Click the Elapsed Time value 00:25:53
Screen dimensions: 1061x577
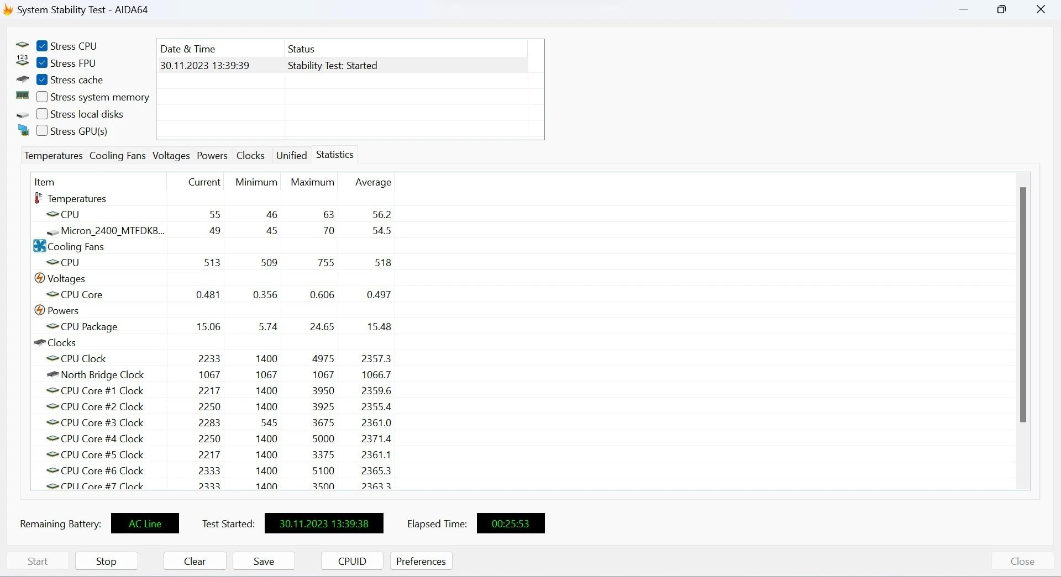[x=511, y=523]
